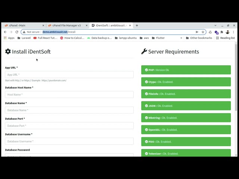Click the scrollbar down arrow
Image resolution: width=239 pixels, height=179 pixels.
236,155
